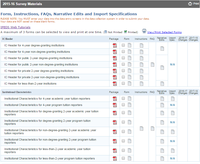Check form box for IC Header 4-year degree-granting
The height and width of the screenshot is (164, 200).
point(123,46)
